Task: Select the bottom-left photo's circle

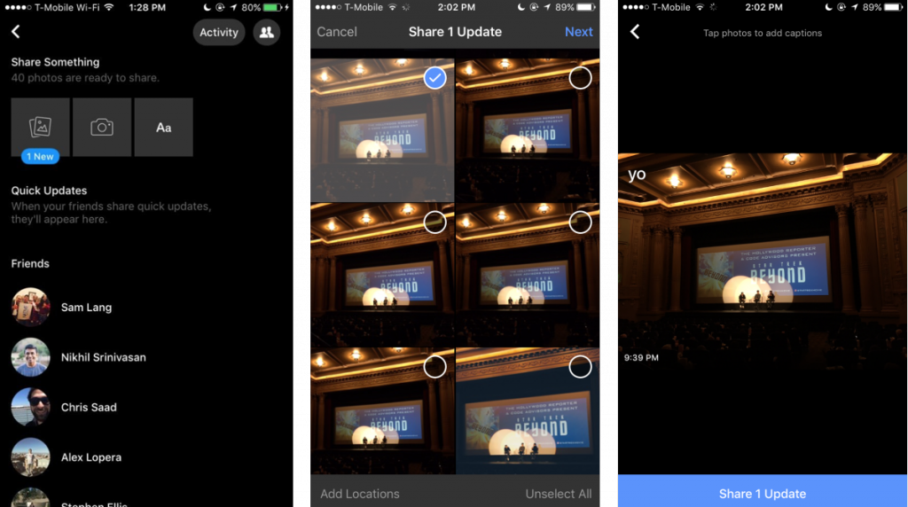Action: 434,366
